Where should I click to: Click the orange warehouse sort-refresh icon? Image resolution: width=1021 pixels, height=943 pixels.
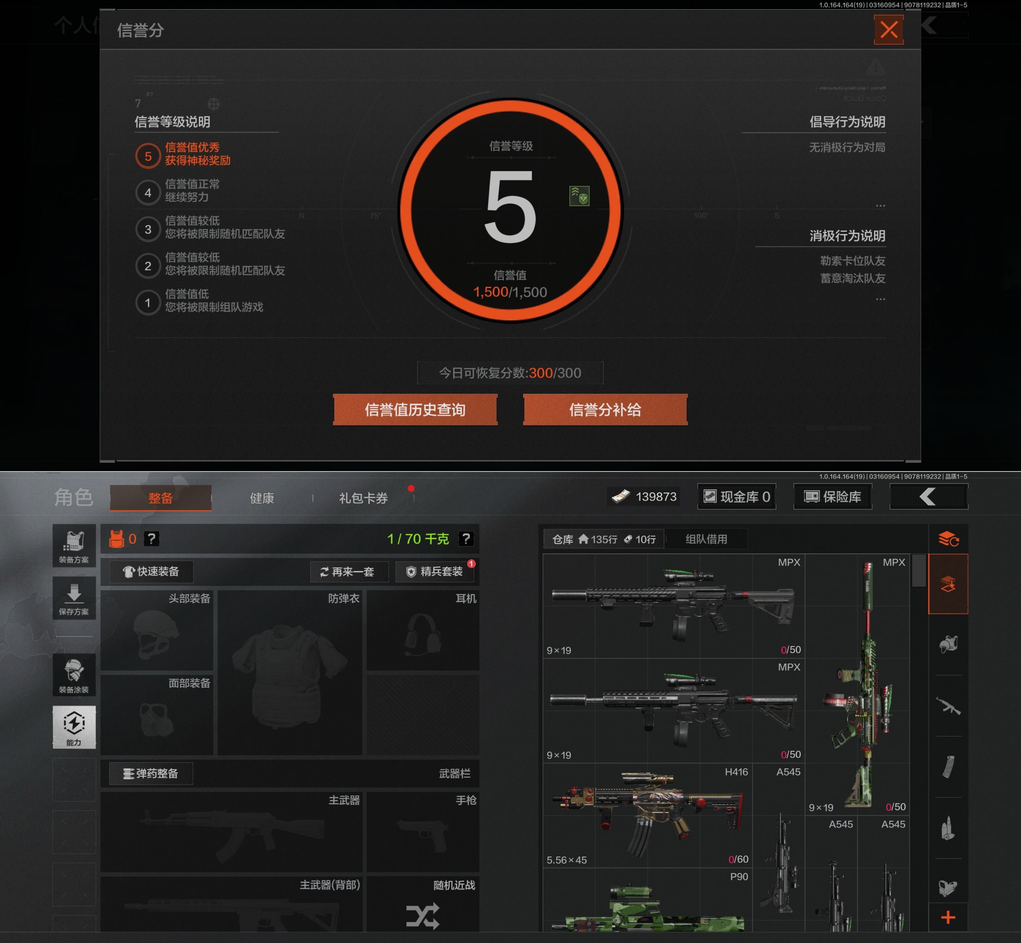948,539
